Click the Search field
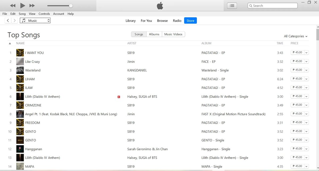 pos(272,6)
